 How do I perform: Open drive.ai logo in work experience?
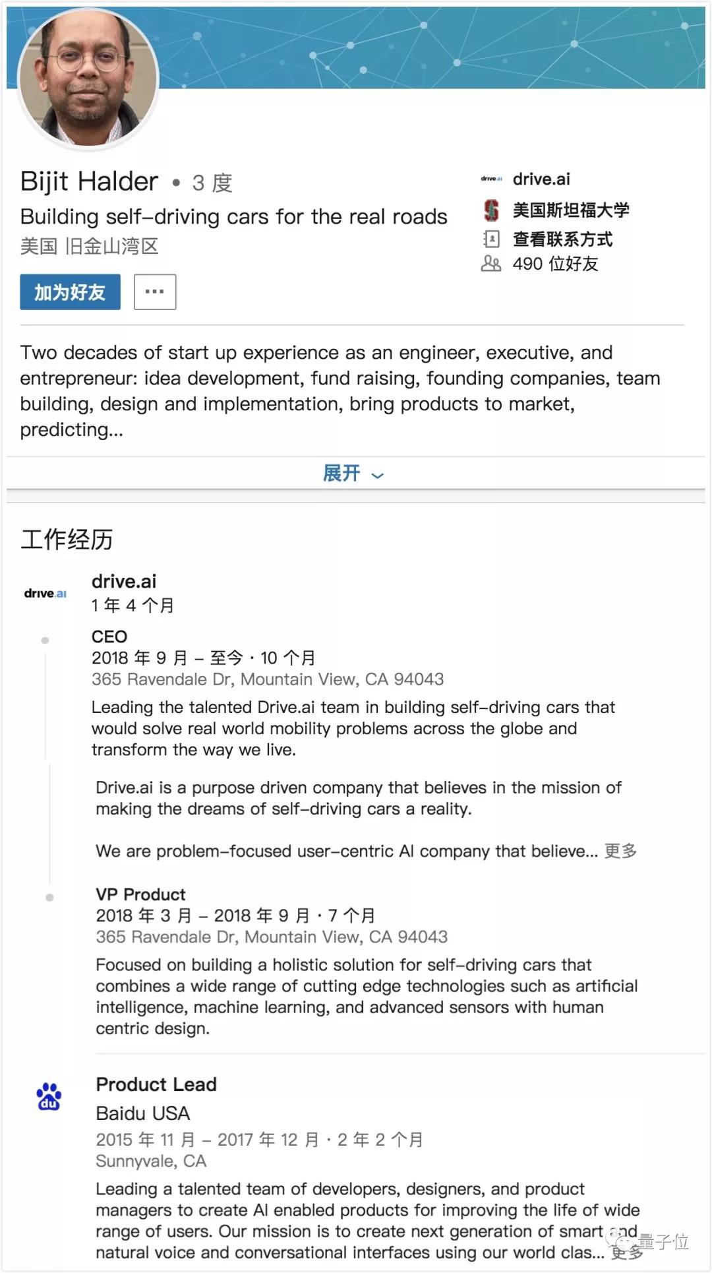(x=45, y=593)
